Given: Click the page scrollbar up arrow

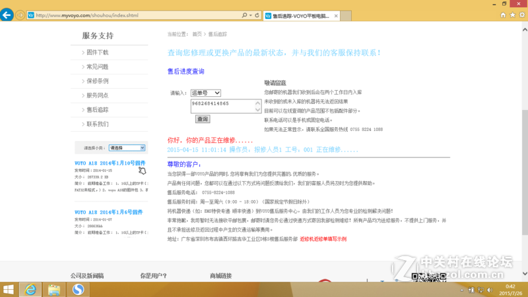Looking at the screenshot, I should point(525,30).
